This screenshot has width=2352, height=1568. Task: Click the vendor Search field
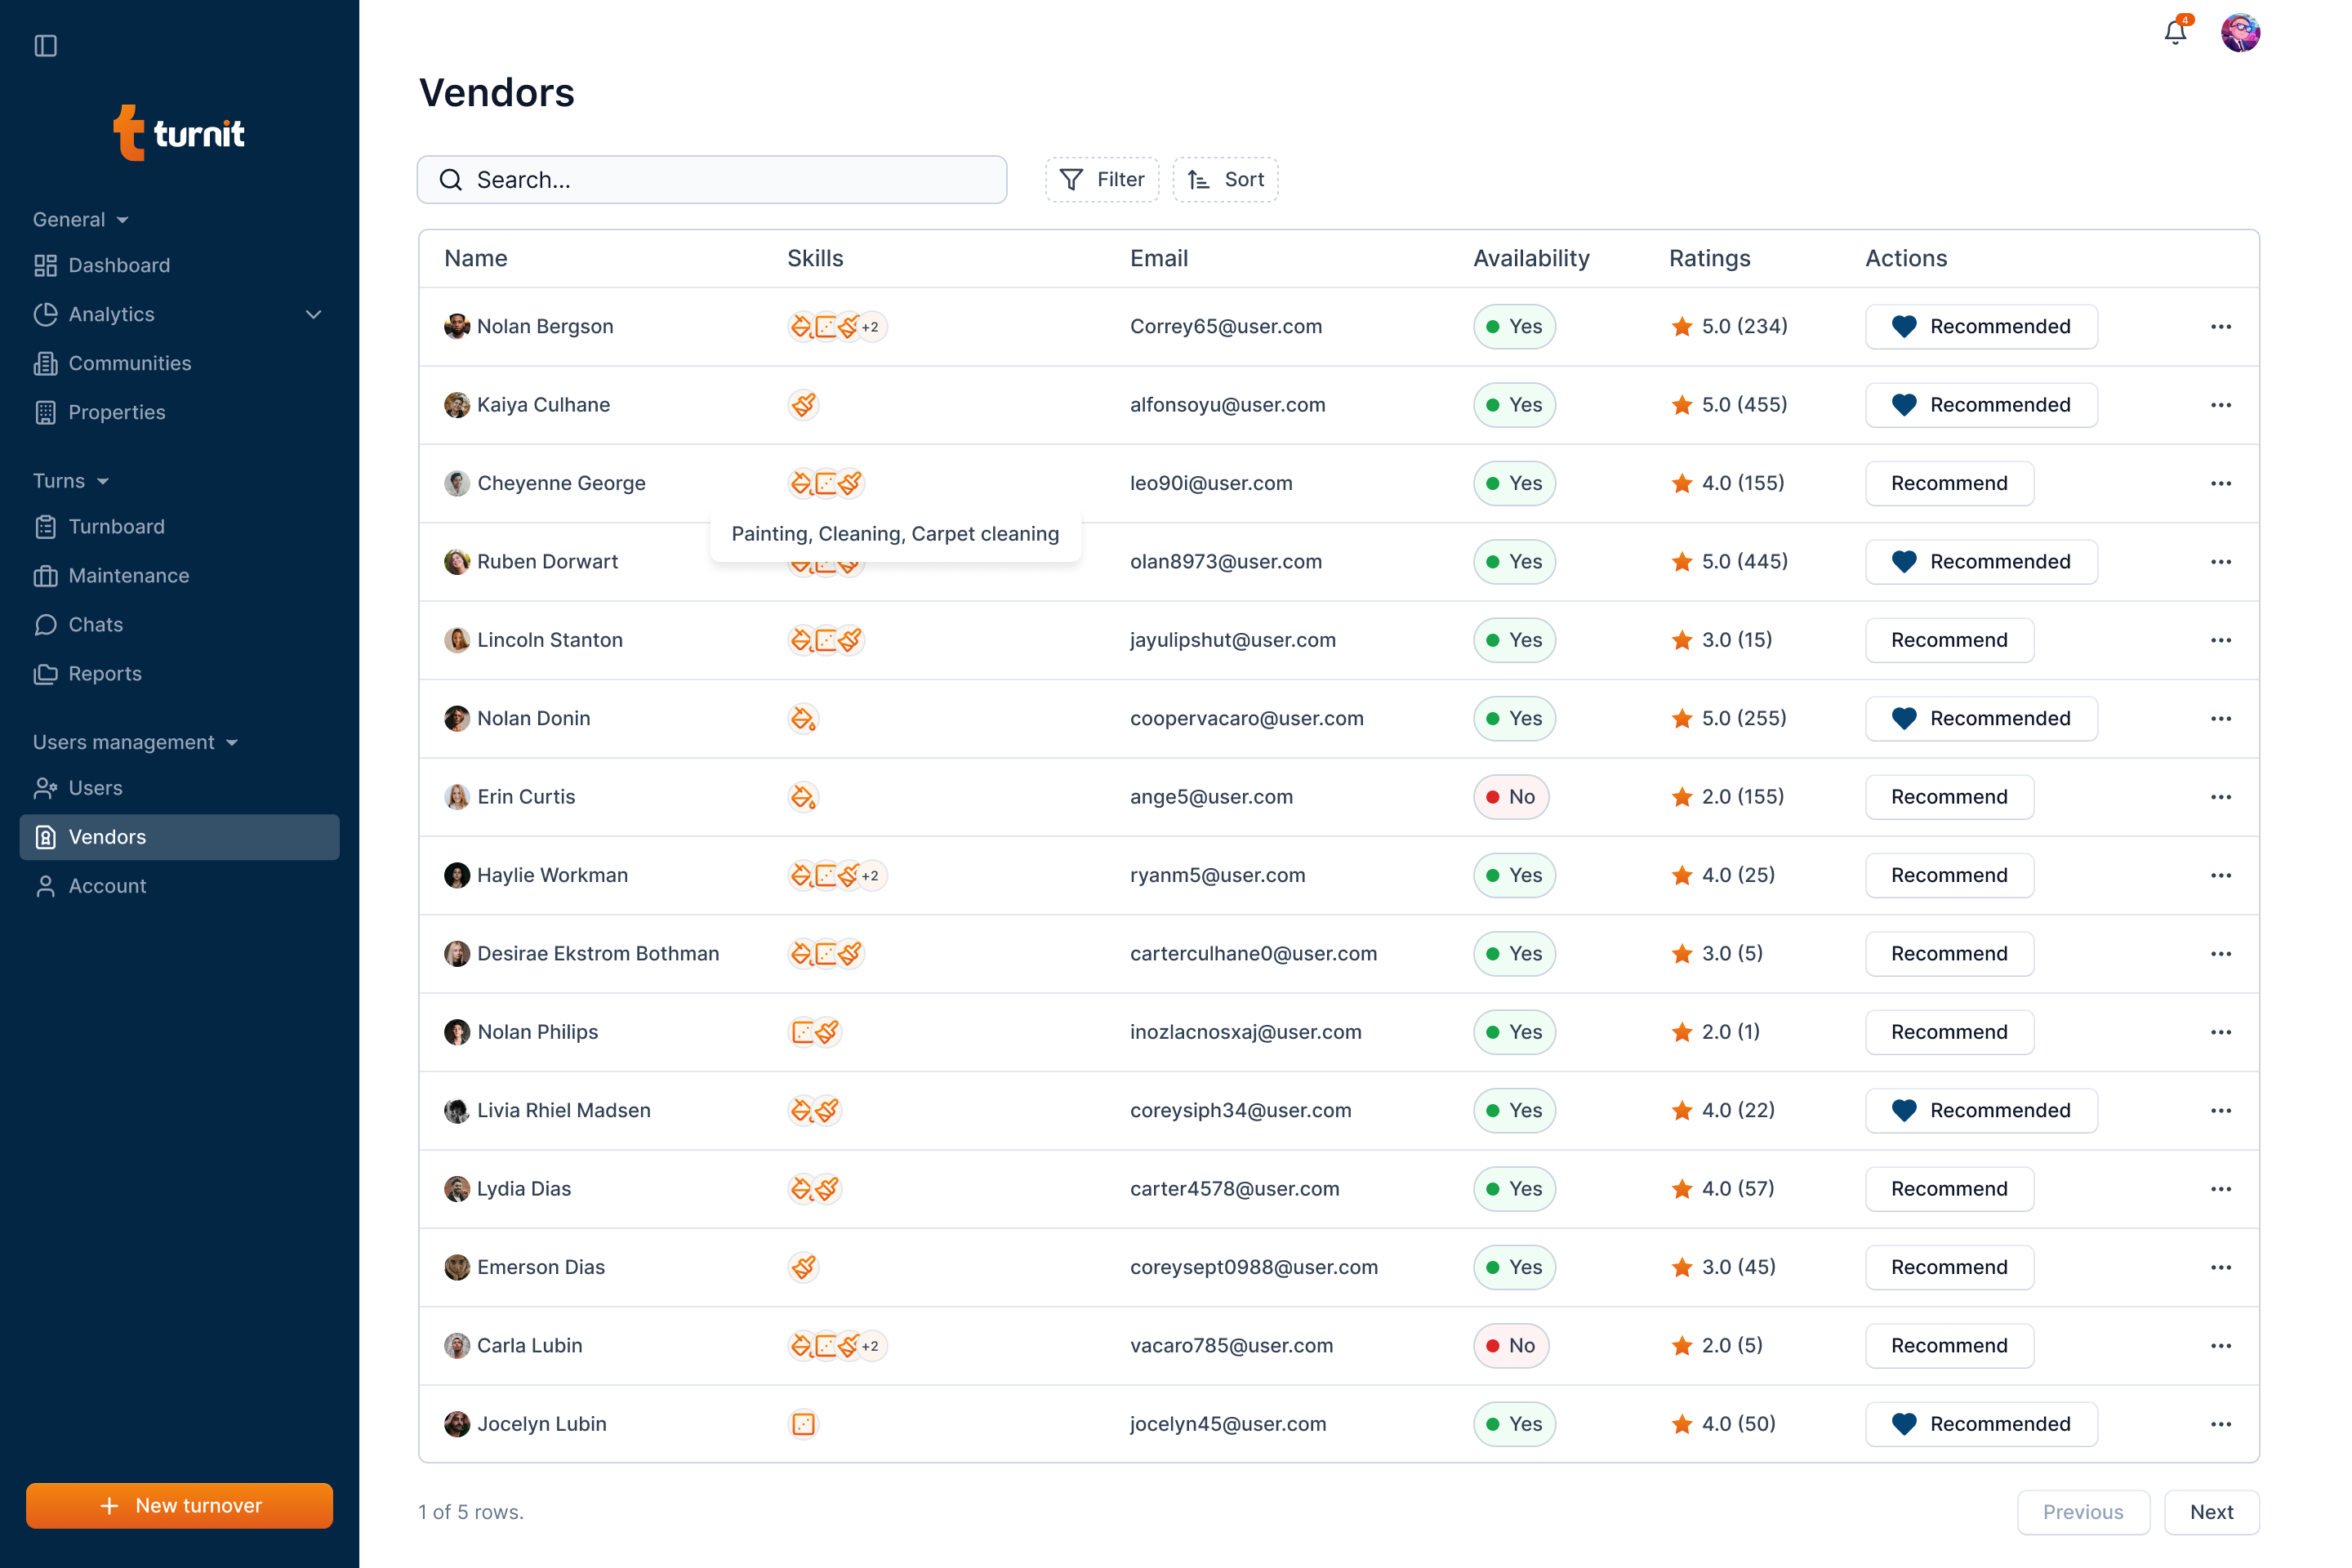pos(712,180)
